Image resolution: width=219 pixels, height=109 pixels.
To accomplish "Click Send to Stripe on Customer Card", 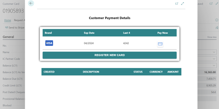I will click(15, 28).
